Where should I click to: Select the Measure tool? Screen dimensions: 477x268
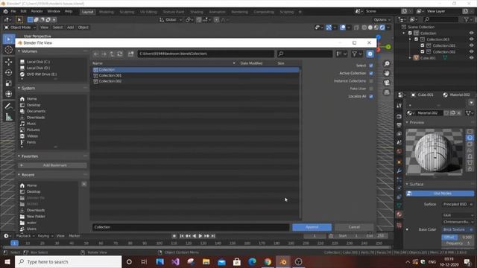[8, 117]
